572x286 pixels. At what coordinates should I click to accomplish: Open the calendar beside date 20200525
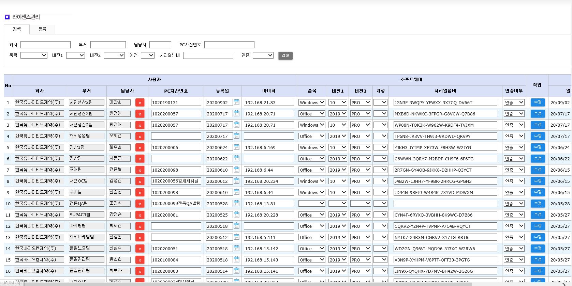click(x=236, y=214)
